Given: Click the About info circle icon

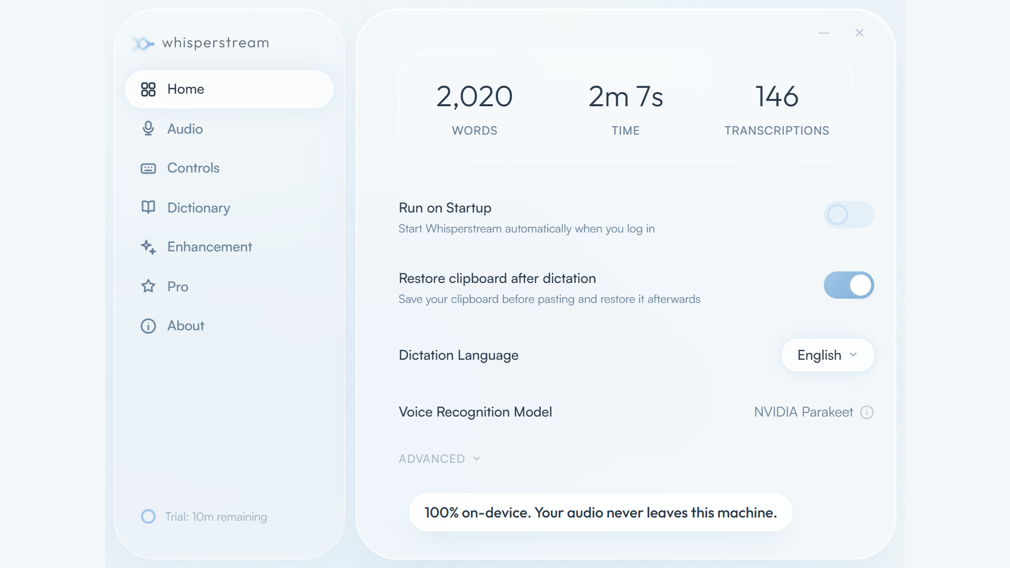Looking at the screenshot, I should [148, 326].
